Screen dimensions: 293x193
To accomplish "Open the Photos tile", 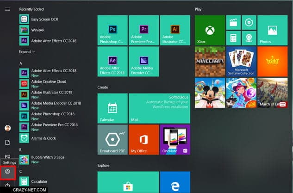I will [273, 30].
